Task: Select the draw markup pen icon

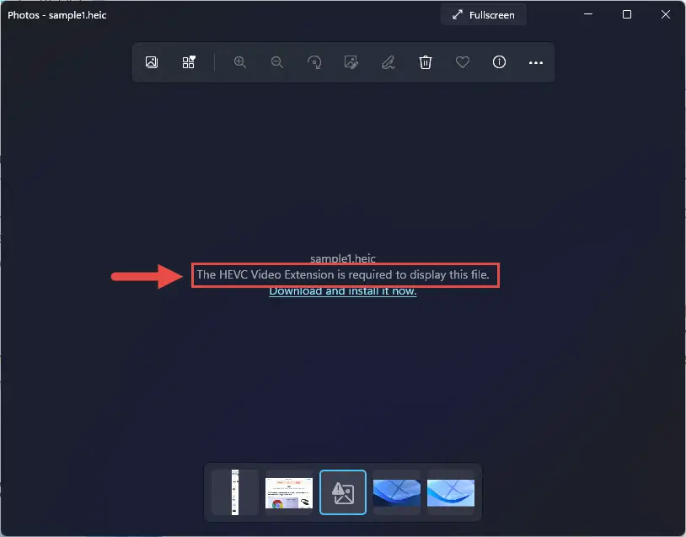Action: point(389,62)
